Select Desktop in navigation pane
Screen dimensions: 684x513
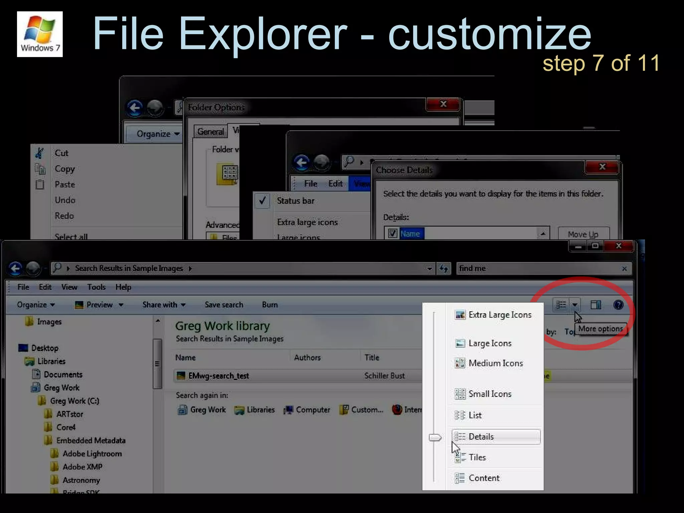(x=38, y=348)
